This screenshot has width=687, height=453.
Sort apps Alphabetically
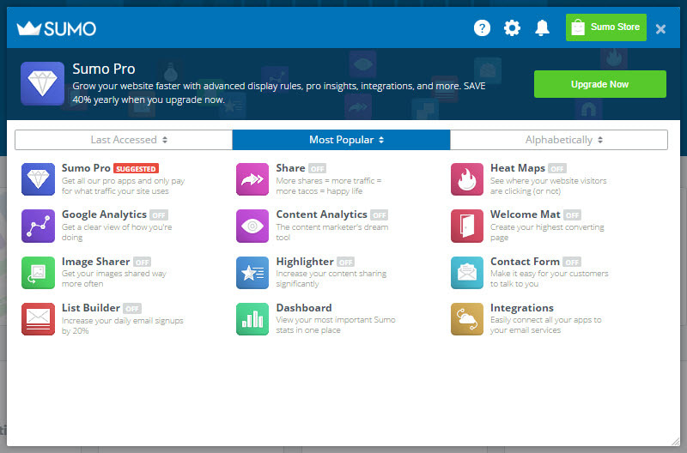559,140
